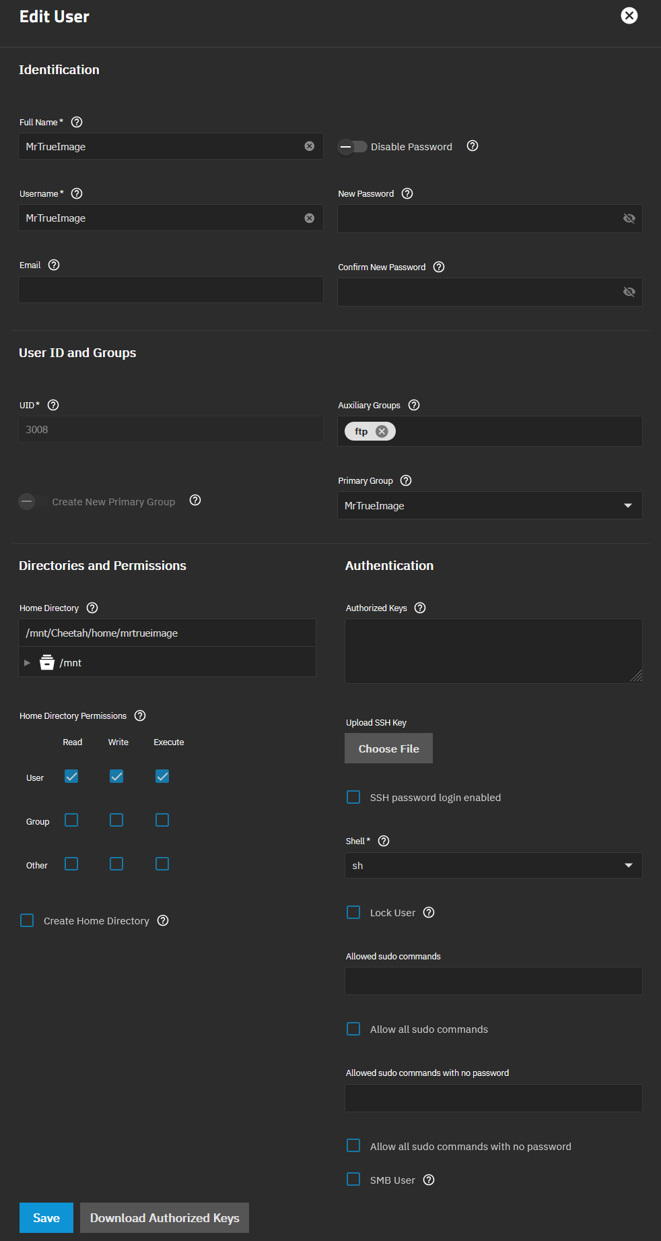Show help for Create Home Directory
This screenshot has width=661, height=1241.
(163, 920)
